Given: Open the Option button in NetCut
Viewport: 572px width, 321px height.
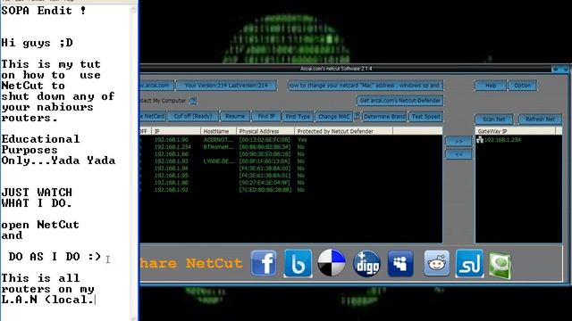Looking at the screenshot, I should pyautogui.click(x=522, y=86).
